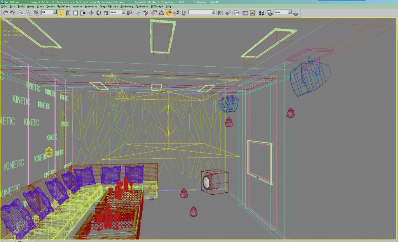Click the time slider at bottom-left
Image resolution: width=398 pixels, height=242 pixels.
click(x=17, y=241)
